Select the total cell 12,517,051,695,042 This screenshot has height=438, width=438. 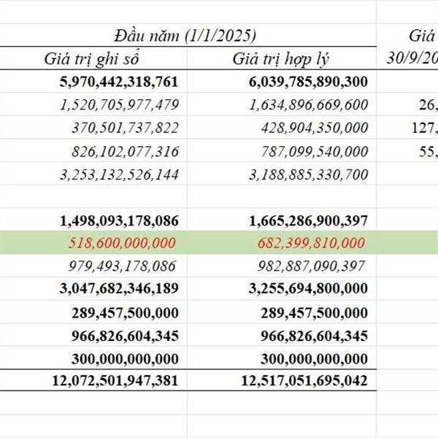tap(304, 380)
